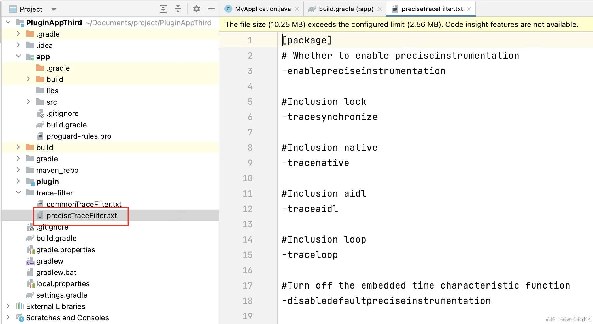Collapse the trace-filter folder

click(18, 193)
